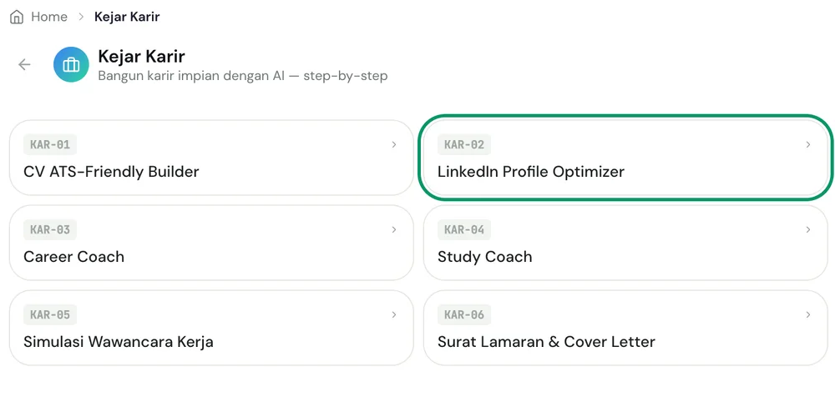The width and height of the screenshot is (835, 417).
Task: Click the chevron on Surat Lamaran card
Action: pos(807,315)
